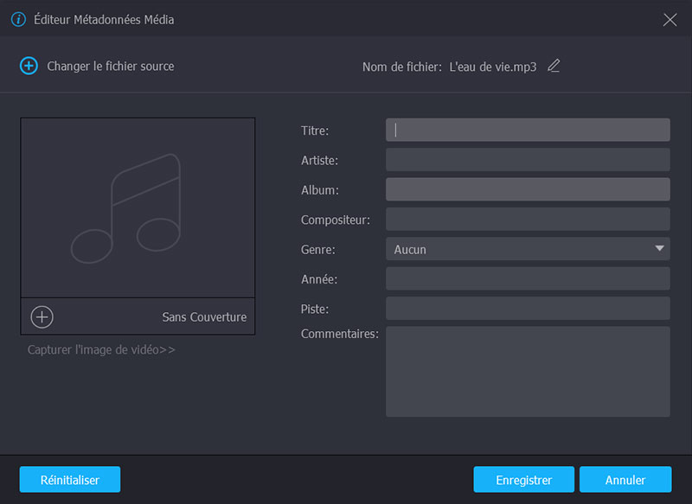Image resolution: width=692 pixels, height=504 pixels.
Task: Select the Album input field
Action: [528, 189]
